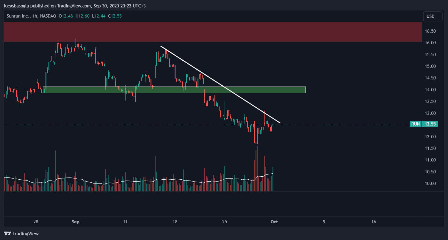Click the 16.50 price axis label
This screenshot has width=448, height=240.
point(430,31)
